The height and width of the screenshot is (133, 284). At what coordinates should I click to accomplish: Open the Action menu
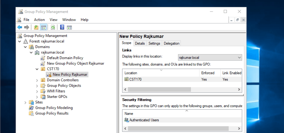point(39,20)
